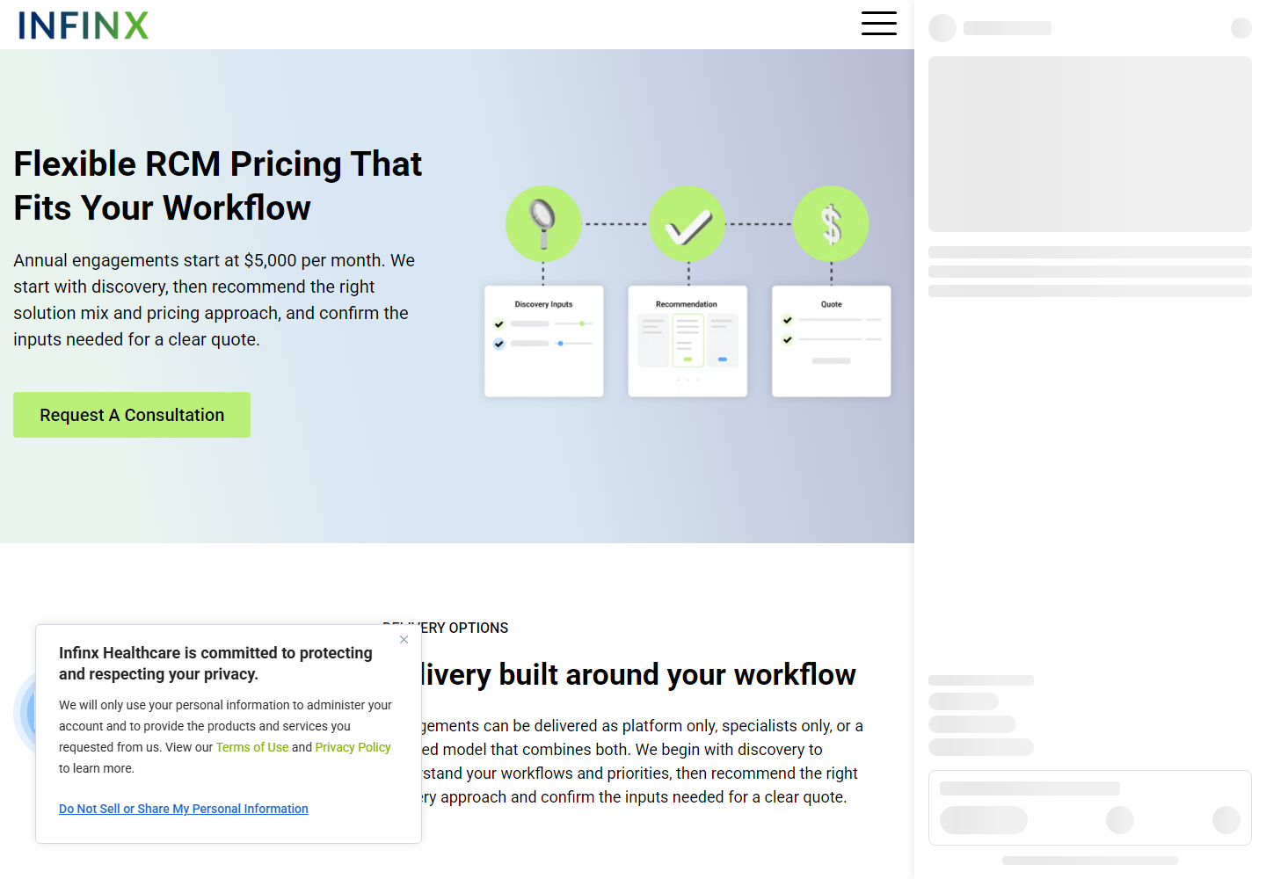Open the Privacy Policy link

[353, 747]
